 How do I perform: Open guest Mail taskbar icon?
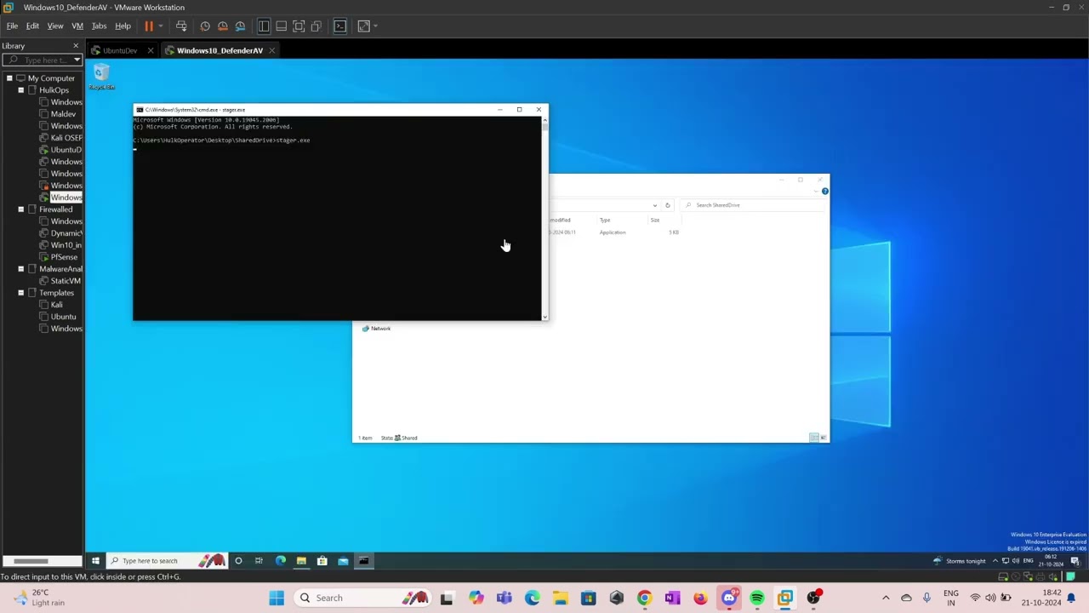tap(343, 561)
